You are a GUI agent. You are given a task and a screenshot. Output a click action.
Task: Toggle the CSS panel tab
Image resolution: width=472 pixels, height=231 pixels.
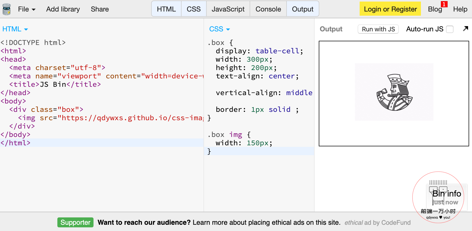coord(194,9)
